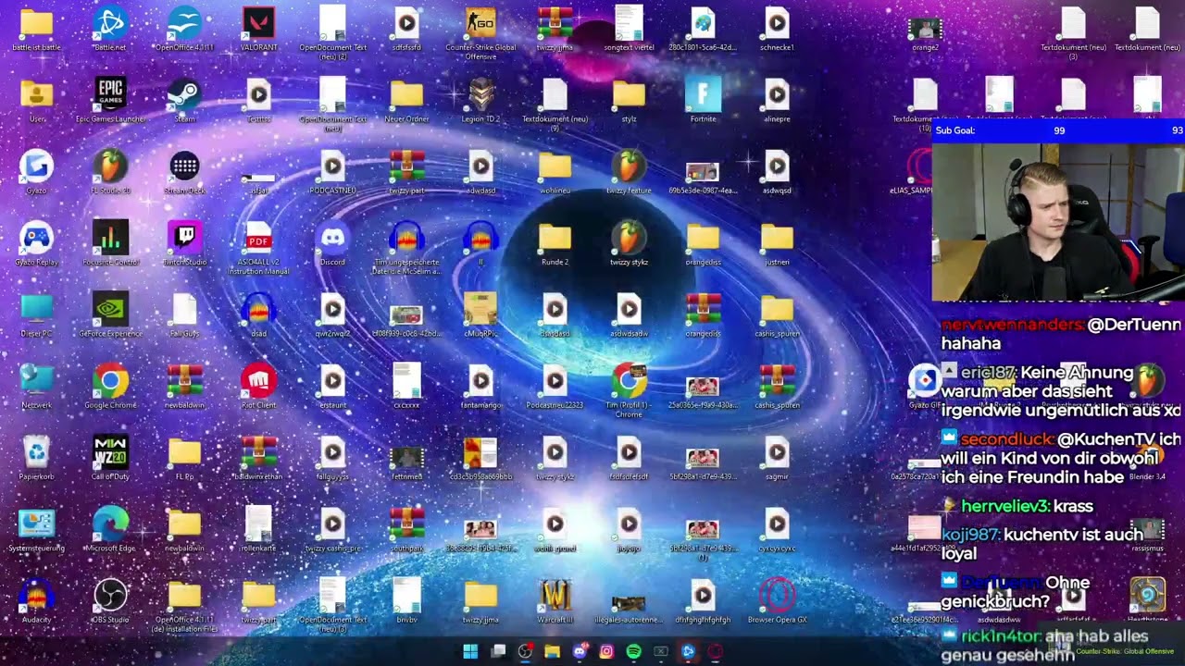Select the southpark archive file

(x=406, y=529)
